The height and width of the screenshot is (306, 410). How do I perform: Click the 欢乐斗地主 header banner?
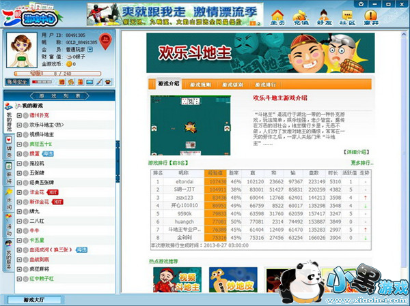(260, 53)
